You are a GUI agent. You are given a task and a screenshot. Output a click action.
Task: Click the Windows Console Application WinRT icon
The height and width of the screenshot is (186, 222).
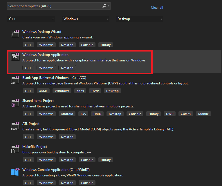[15, 172]
